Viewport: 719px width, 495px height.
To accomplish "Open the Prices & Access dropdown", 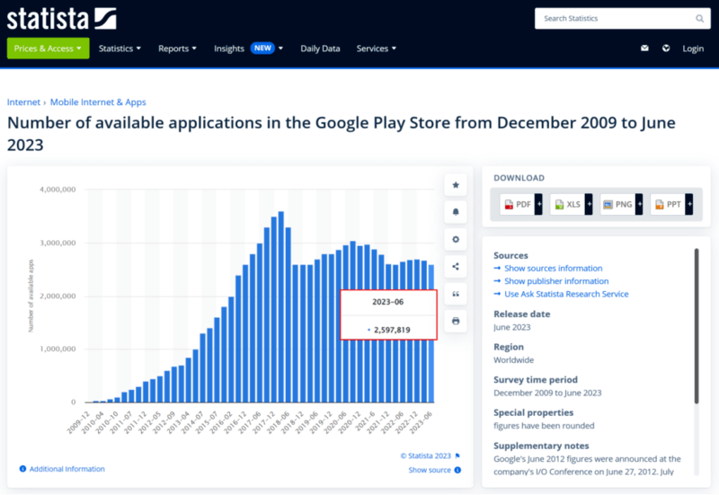I will [x=48, y=49].
